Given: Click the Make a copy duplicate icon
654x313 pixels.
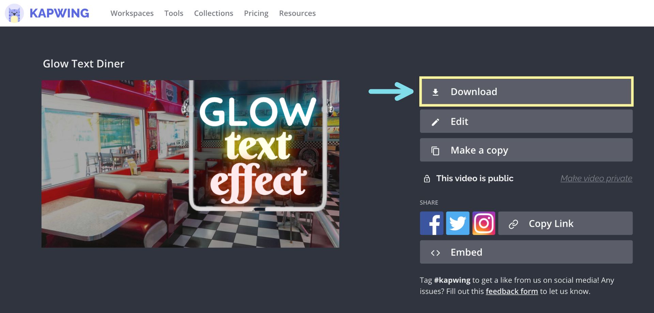Looking at the screenshot, I should [435, 151].
